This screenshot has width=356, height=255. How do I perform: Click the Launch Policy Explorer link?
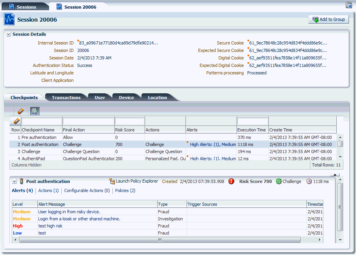137,181
